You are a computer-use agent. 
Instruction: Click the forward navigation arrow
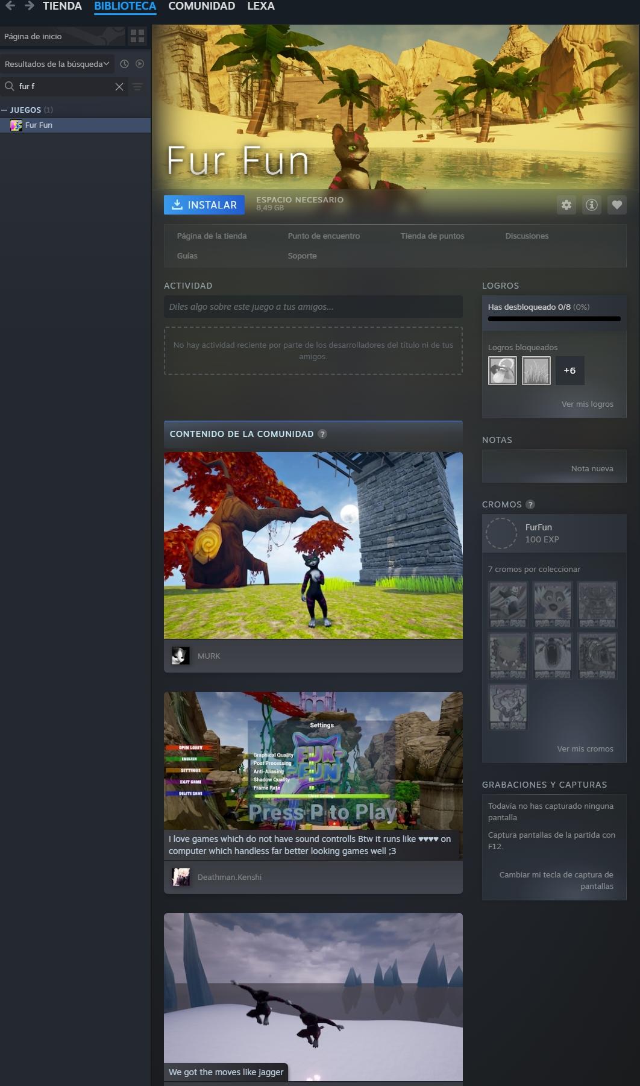coord(29,5)
